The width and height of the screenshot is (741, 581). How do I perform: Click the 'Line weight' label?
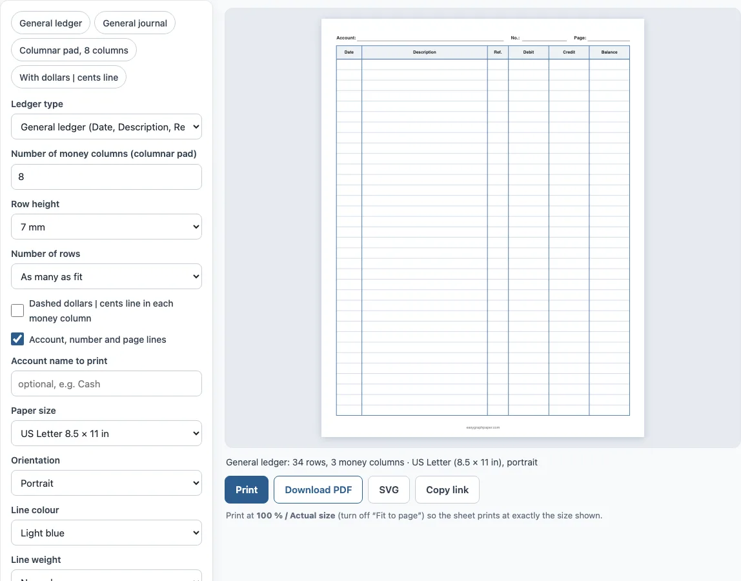point(36,560)
